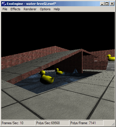Viewport: 116px width, 127px height.
Task: Click the Frames/Sec: 10 status field
Action: tap(18, 123)
